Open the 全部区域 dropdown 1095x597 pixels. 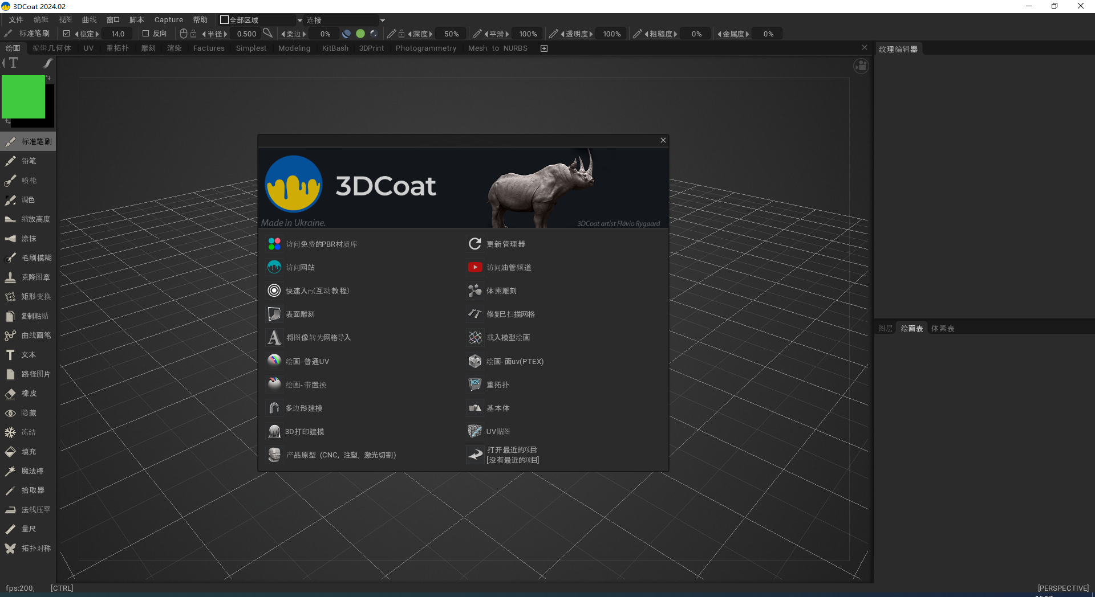click(x=259, y=19)
